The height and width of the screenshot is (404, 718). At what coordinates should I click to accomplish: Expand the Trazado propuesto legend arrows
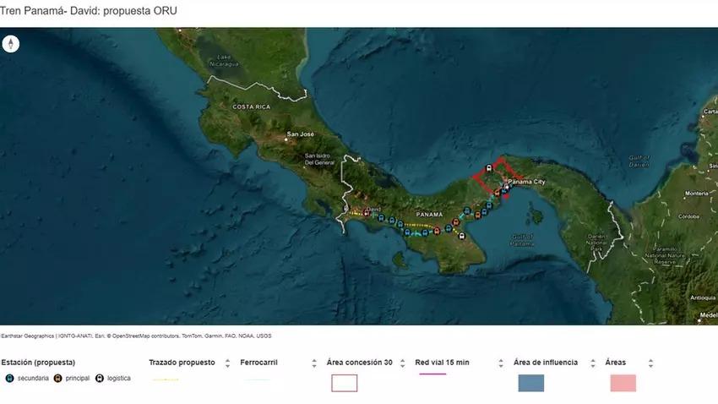pyautogui.click(x=226, y=363)
